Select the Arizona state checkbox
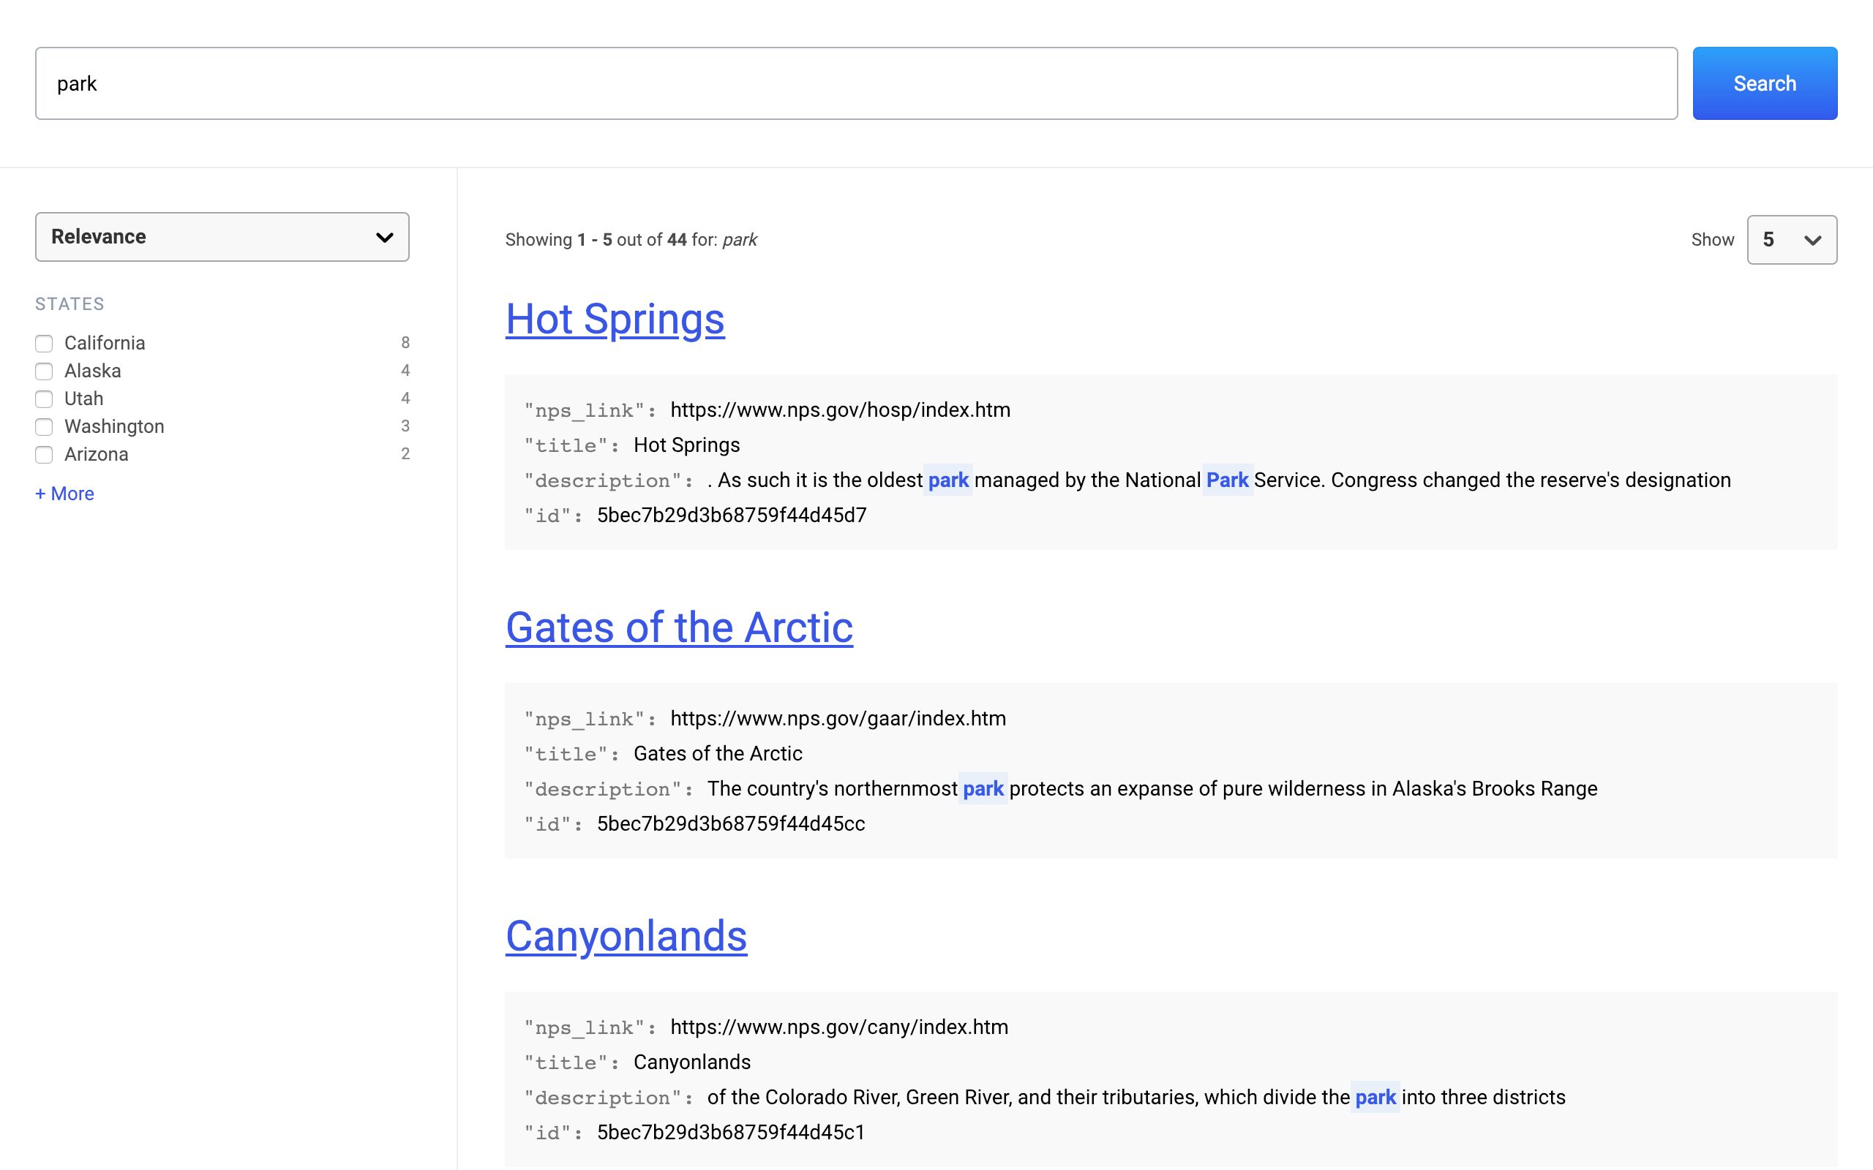The height and width of the screenshot is (1170, 1873). pos(44,455)
